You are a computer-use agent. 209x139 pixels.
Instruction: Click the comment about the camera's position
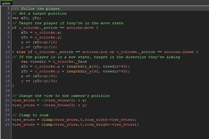pyautogui.click(x=61, y=96)
